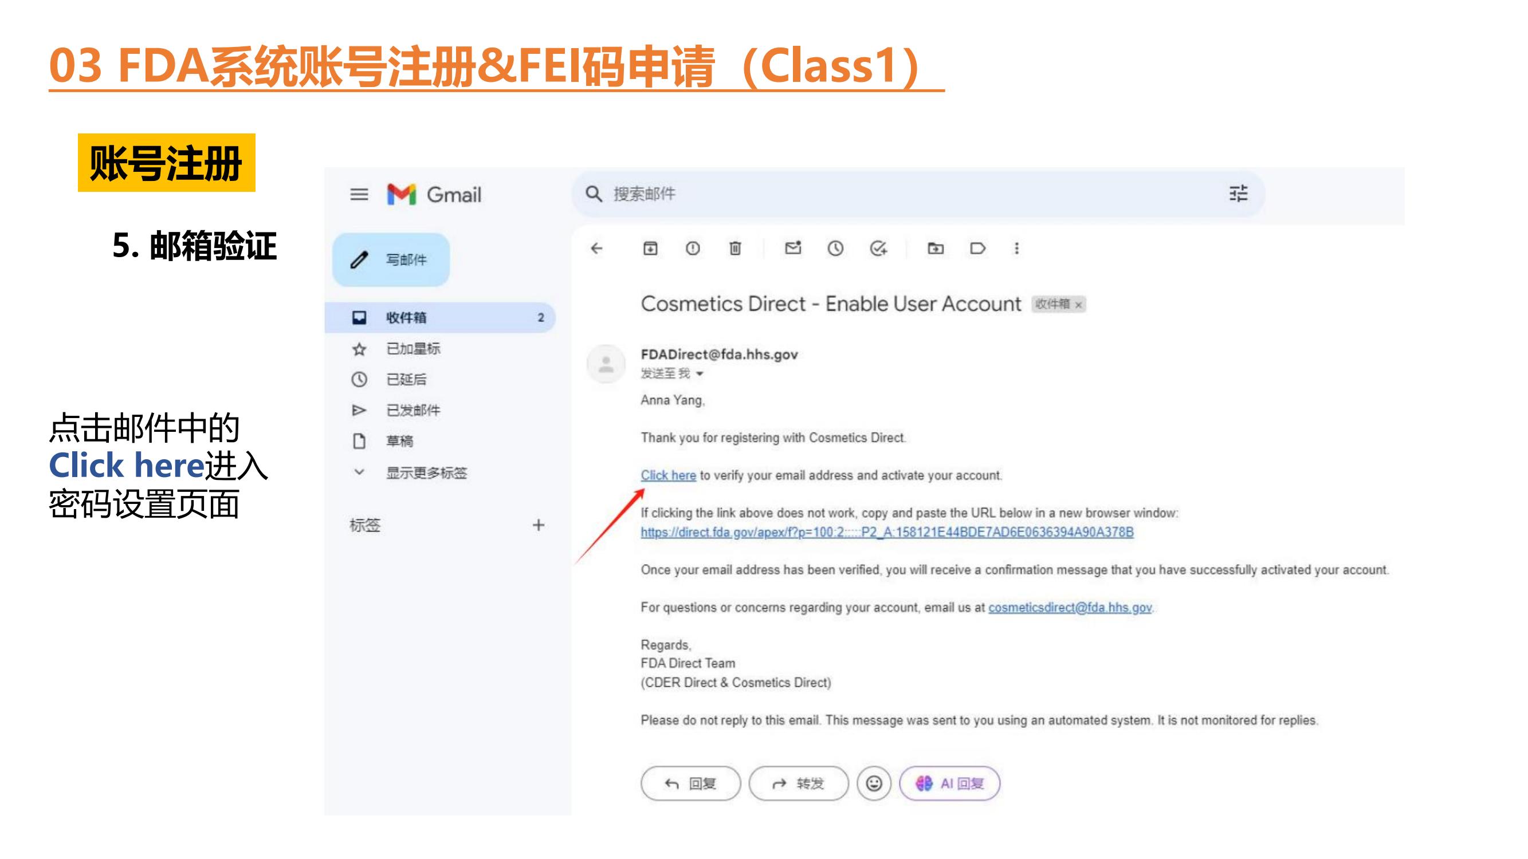Click the 回复 reply button
Screen dimensions: 1528x859
point(690,784)
